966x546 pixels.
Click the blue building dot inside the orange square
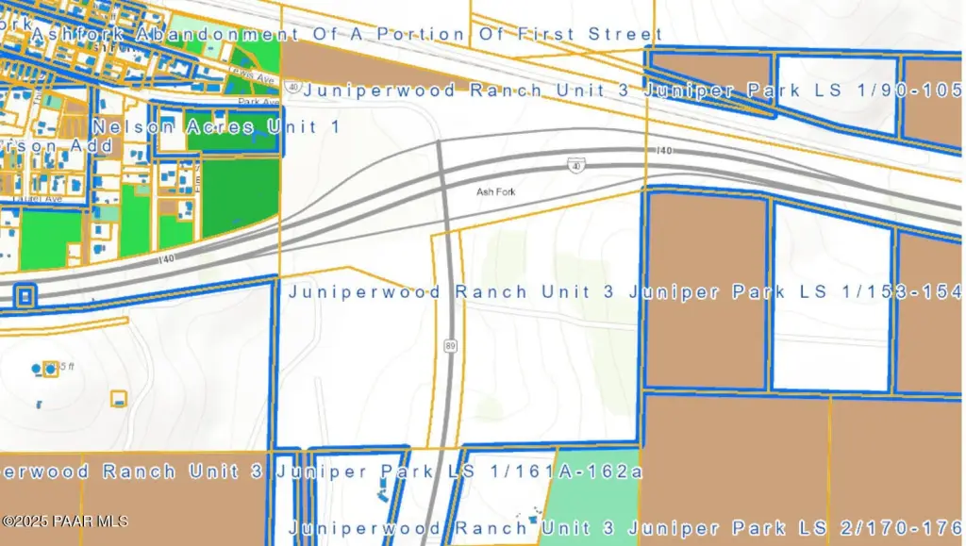coord(49,368)
